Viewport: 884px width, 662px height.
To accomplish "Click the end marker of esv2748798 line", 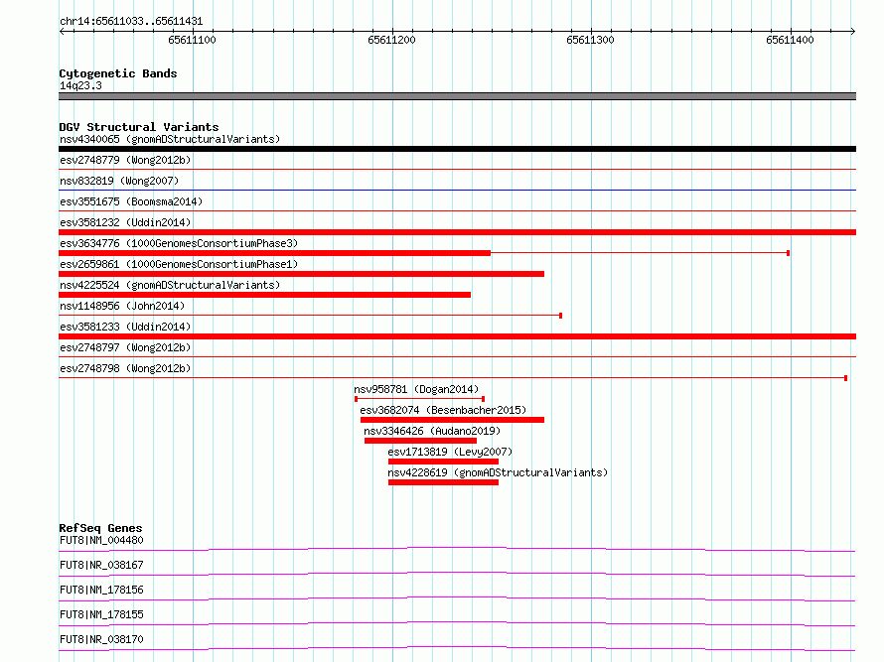I will point(845,378).
